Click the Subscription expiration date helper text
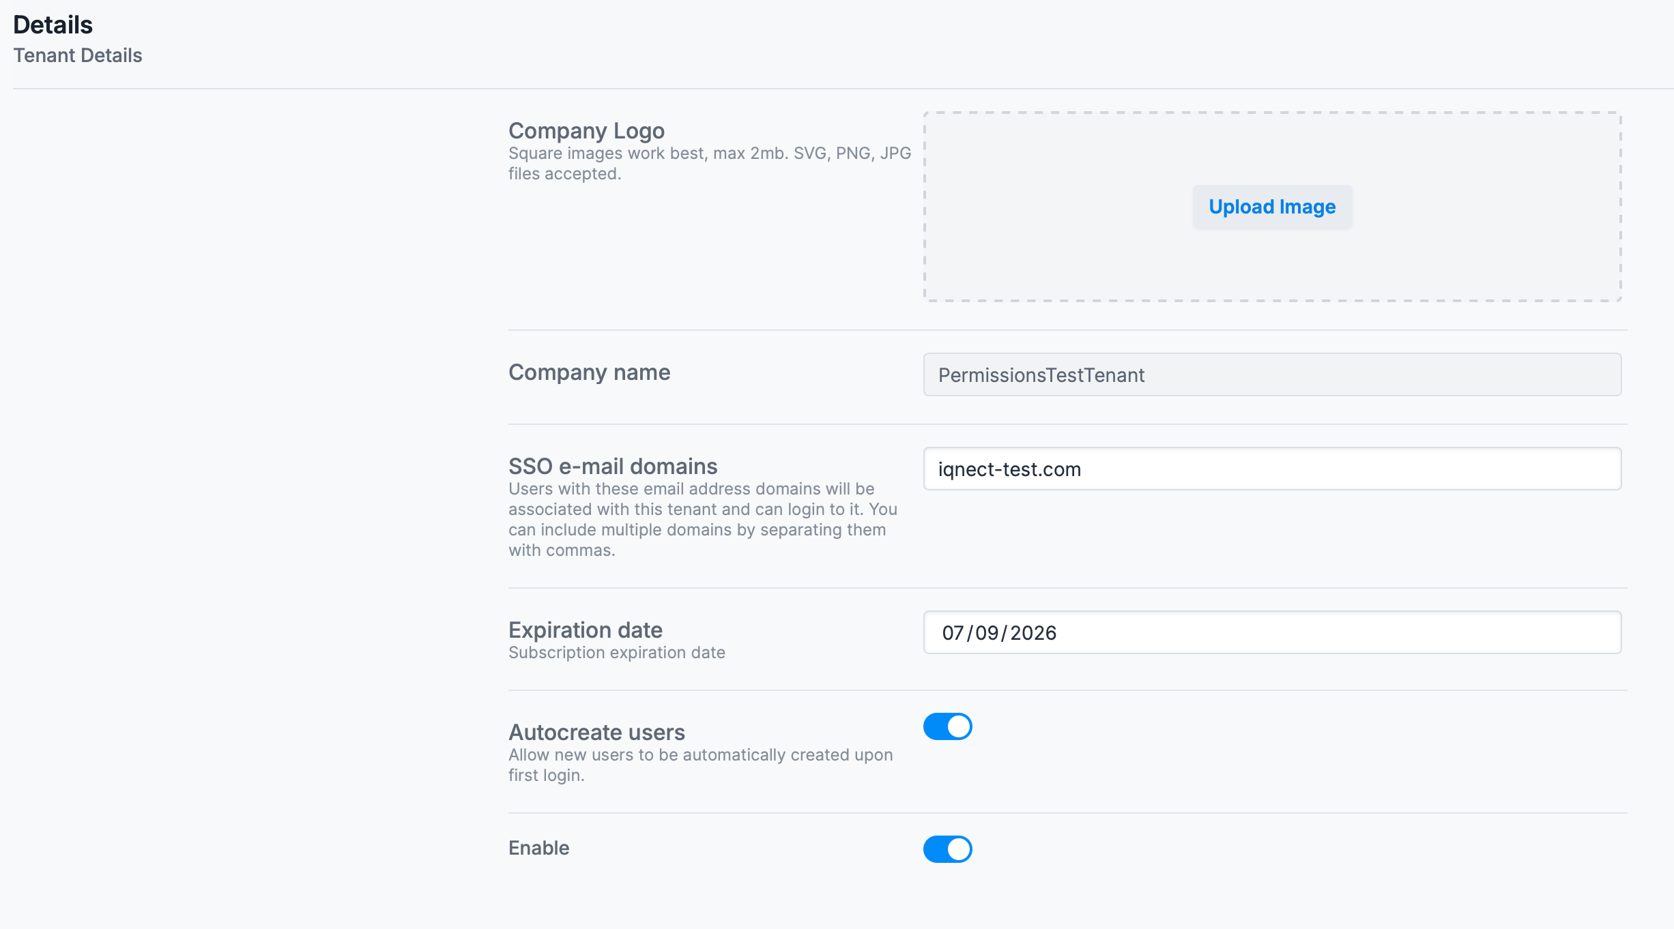Viewport: 1674px width, 929px height. [616, 653]
